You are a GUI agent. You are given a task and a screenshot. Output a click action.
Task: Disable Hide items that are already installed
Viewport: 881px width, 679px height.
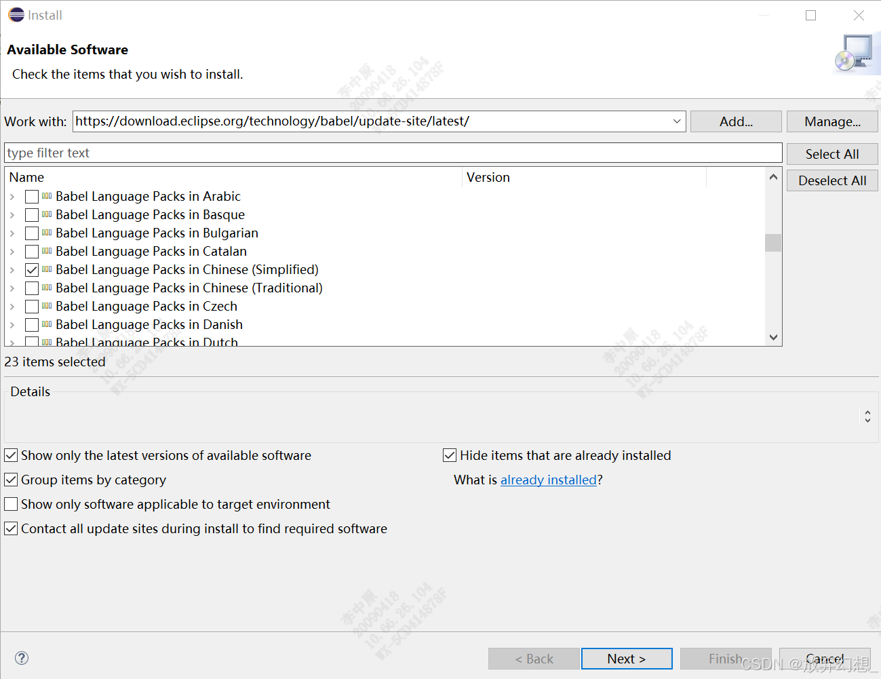pos(449,455)
